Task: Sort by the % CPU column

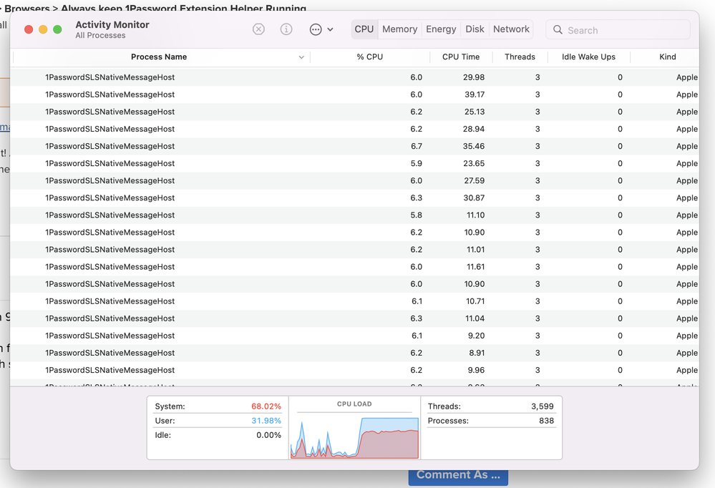Action: point(369,57)
